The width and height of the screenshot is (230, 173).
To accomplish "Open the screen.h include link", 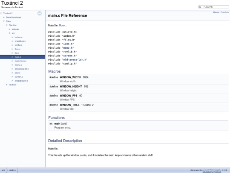I will point(69,56).
